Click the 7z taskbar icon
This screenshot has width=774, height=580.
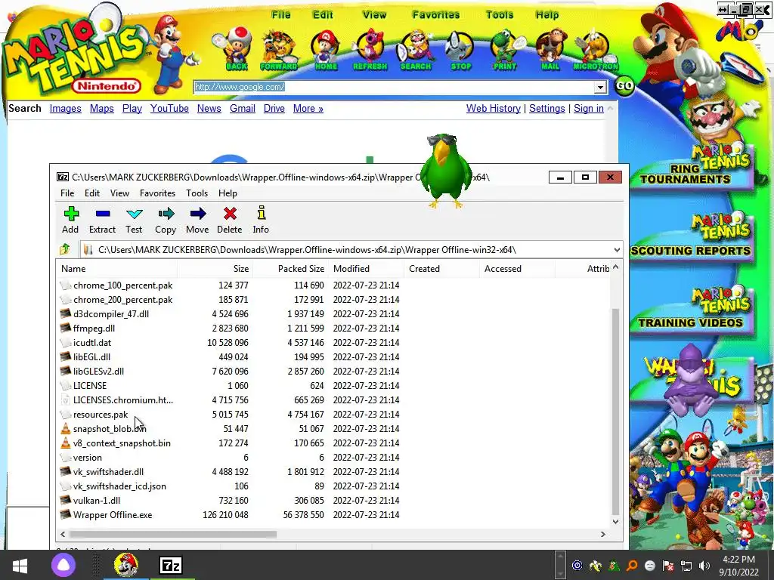[x=171, y=565]
